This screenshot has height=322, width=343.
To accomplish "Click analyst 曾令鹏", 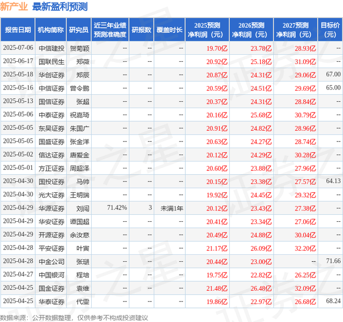I will coord(79,88).
